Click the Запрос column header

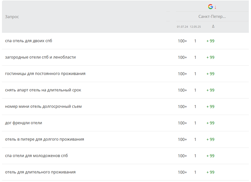[12, 17]
